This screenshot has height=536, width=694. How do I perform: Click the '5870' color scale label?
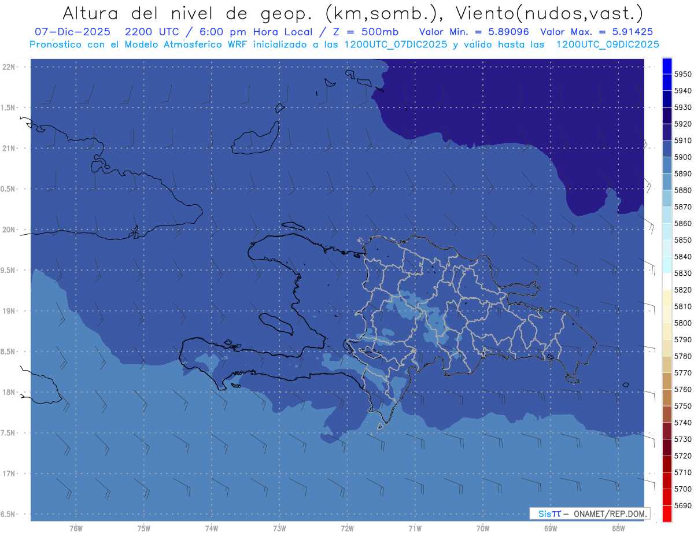click(683, 207)
